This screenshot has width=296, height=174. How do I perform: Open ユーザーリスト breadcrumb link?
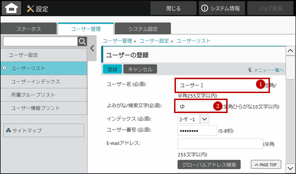[x=193, y=41]
